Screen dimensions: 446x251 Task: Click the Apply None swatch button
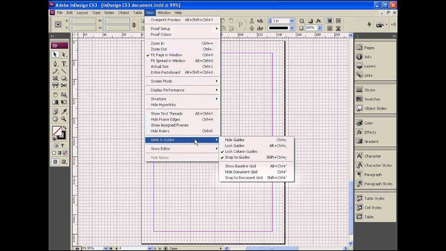(x=65, y=153)
